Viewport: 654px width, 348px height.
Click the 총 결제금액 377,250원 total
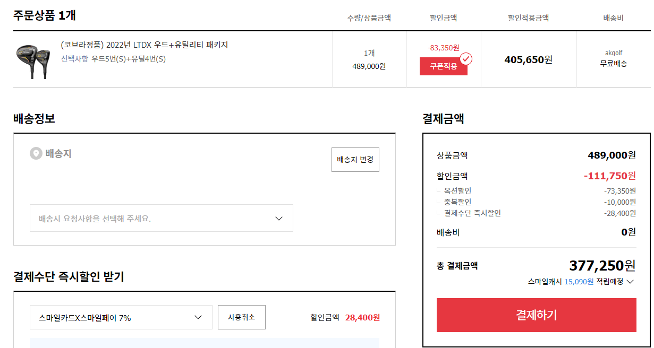pyautogui.click(x=601, y=265)
